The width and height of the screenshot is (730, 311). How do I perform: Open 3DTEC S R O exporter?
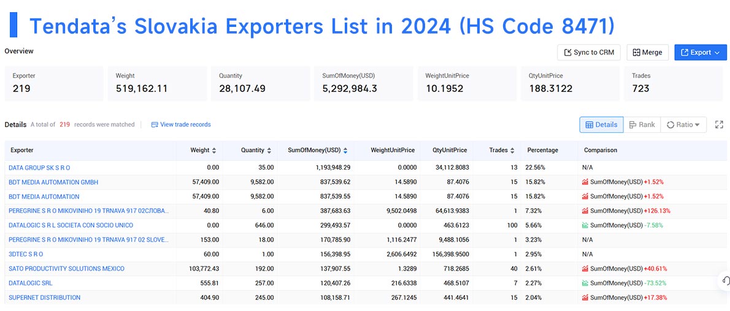coord(26,254)
